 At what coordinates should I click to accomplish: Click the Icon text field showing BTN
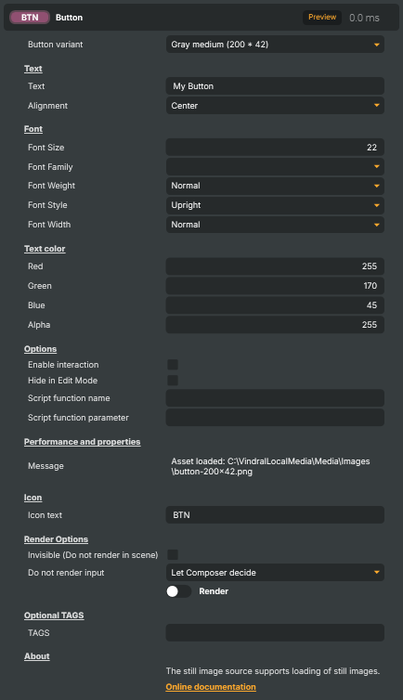(275, 515)
